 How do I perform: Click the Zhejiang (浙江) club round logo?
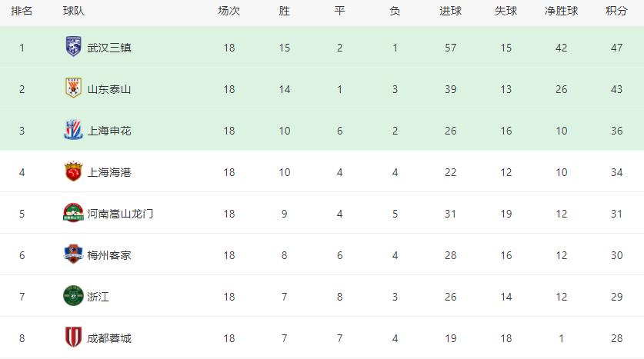point(73,296)
